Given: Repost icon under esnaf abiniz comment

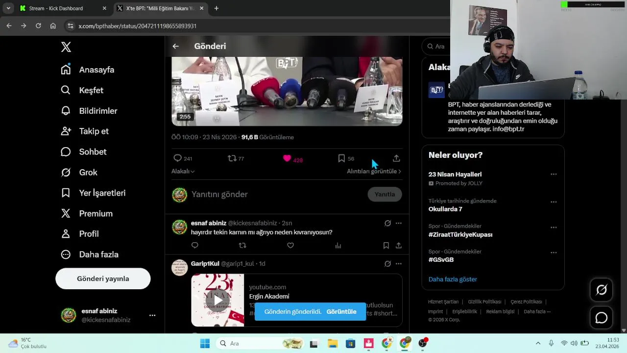Looking at the screenshot, I should pyautogui.click(x=242, y=245).
